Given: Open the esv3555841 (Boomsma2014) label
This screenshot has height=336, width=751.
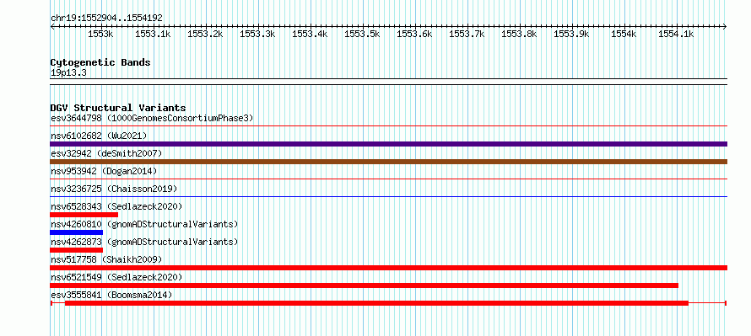Looking at the screenshot, I should [x=111, y=295].
